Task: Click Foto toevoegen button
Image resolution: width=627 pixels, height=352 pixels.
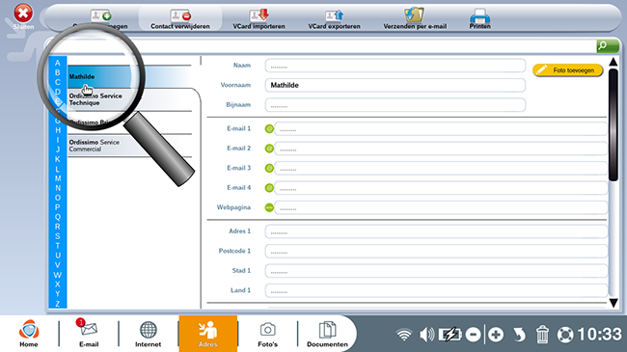Action: point(567,70)
